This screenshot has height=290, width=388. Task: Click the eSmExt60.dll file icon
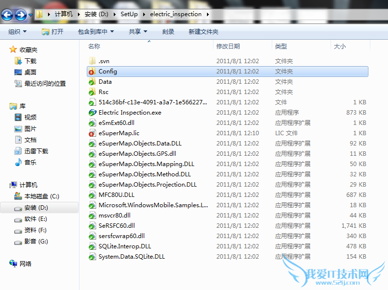click(92, 123)
